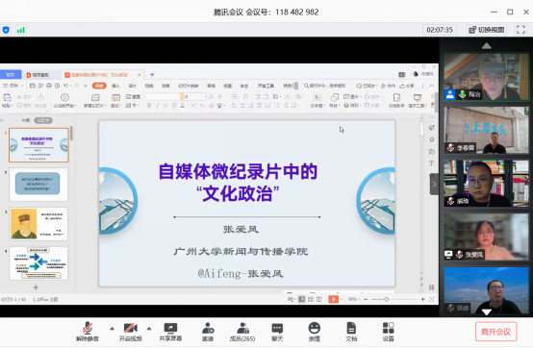Image resolution: width=533 pixels, height=348 pixels.
Task: Collapse the participant video sidebar arrow
Action: tap(434, 185)
